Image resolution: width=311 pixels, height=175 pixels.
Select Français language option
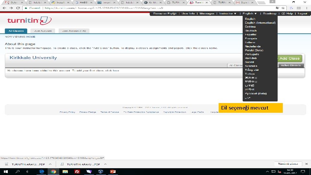click(x=251, y=39)
